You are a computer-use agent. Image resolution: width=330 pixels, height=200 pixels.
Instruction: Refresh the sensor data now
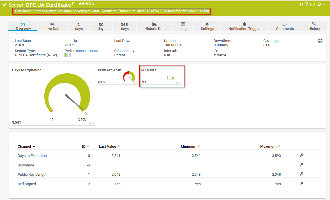(319, 4)
